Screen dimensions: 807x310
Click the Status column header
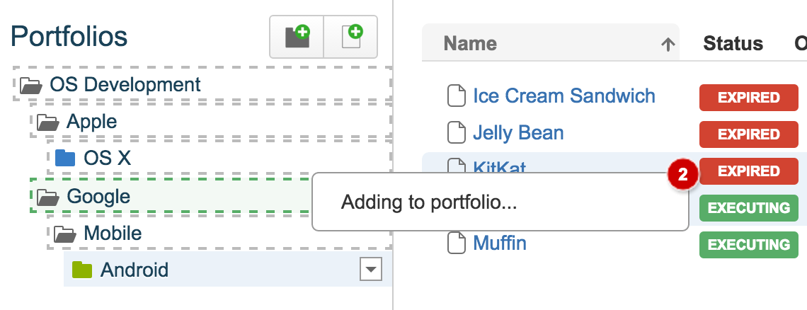click(733, 44)
